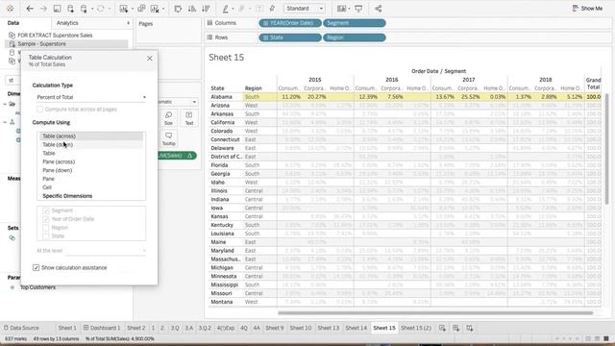Click the New Worksheet tab icon
This screenshot has width=615, height=346.
click(x=442, y=328)
